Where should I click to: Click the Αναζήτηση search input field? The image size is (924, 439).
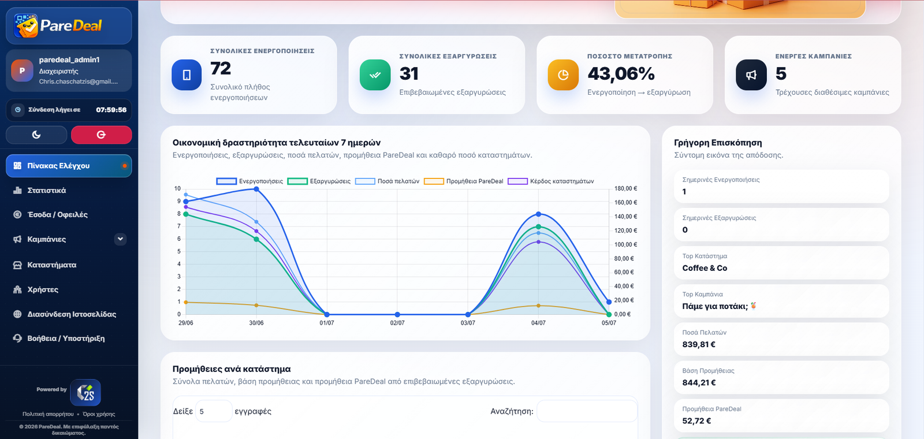pos(587,411)
